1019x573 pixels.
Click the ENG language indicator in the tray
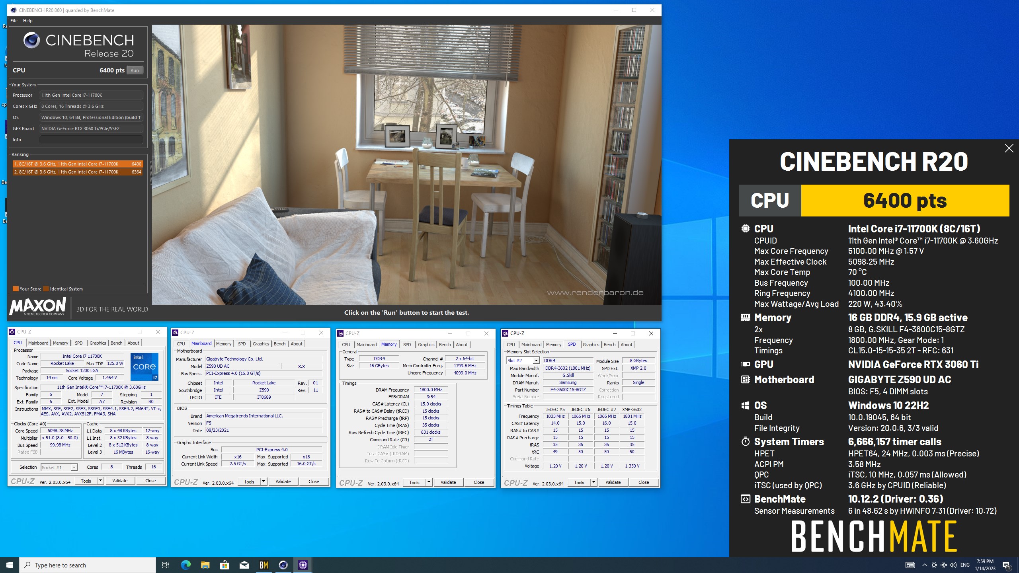pyautogui.click(x=965, y=565)
